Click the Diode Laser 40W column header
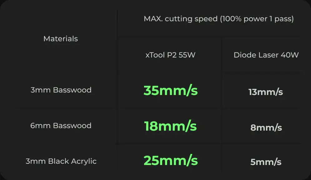This screenshot has width=311, height=180. point(266,55)
